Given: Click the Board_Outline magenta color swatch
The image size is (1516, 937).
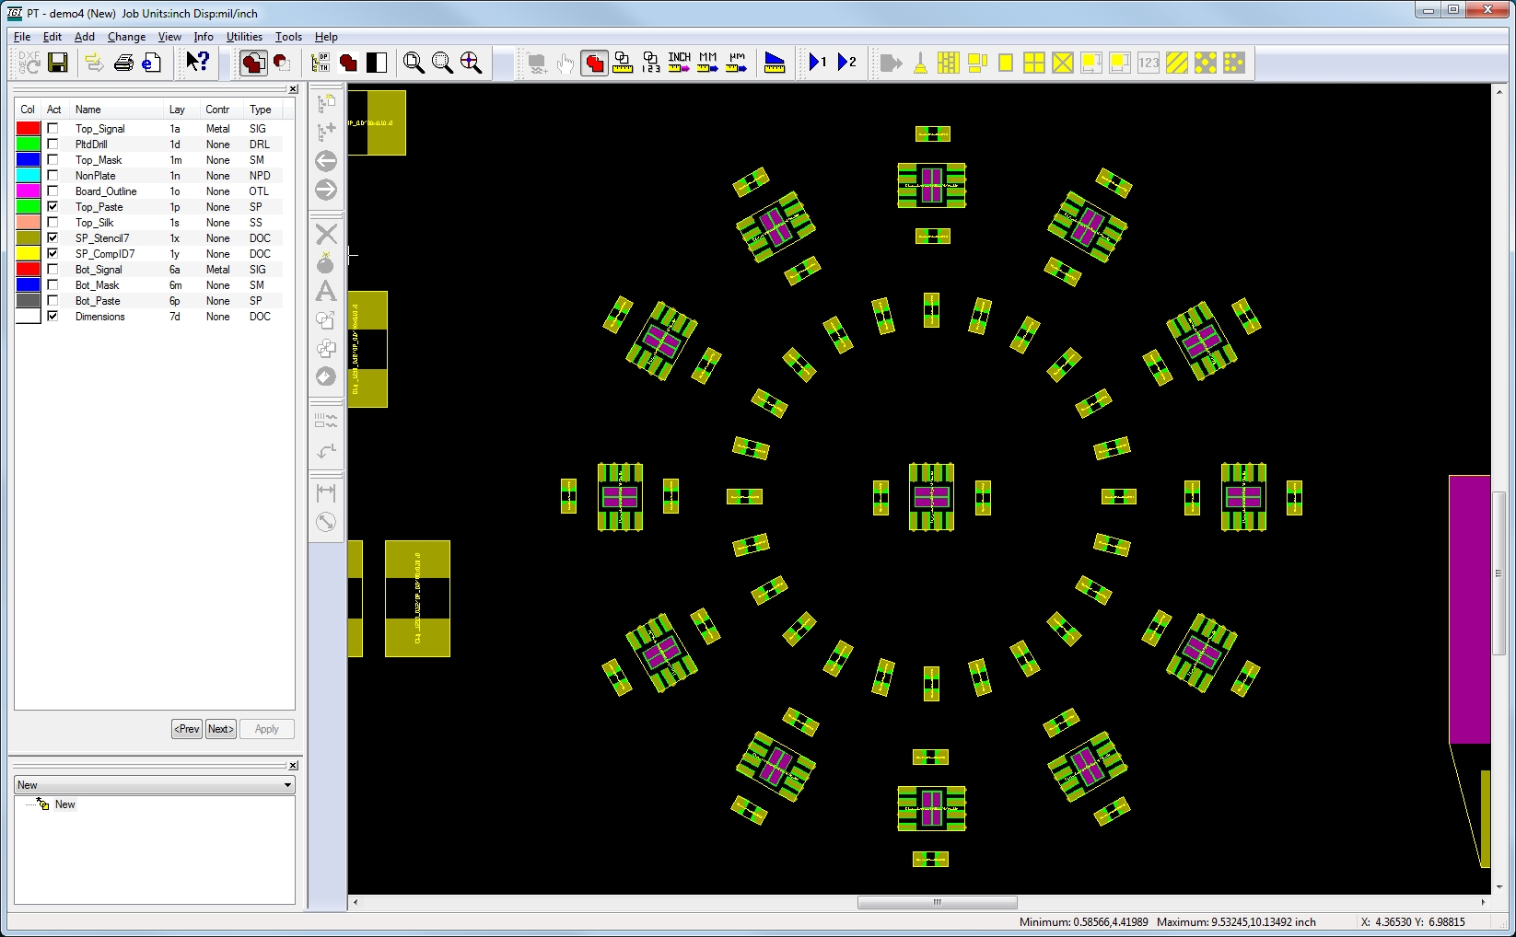Looking at the screenshot, I should [29, 191].
